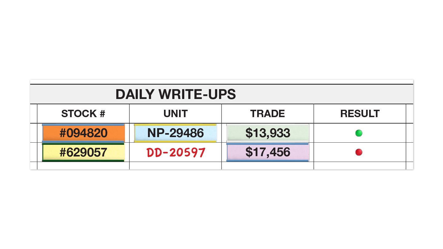Click the light blue NP-29486 unit tag

click(x=175, y=133)
